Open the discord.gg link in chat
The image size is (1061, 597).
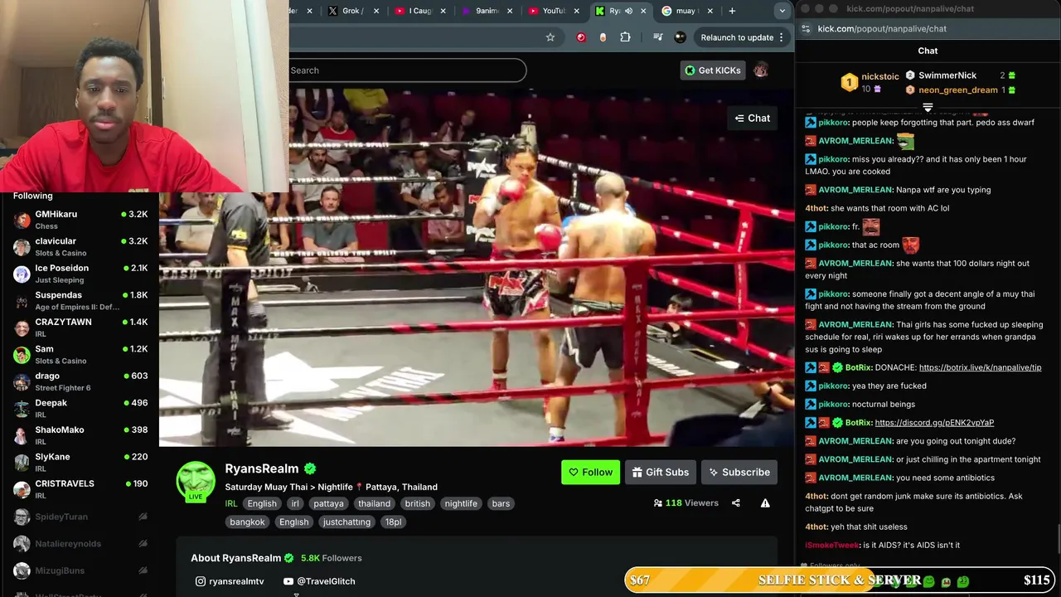pyautogui.click(x=934, y=422)
